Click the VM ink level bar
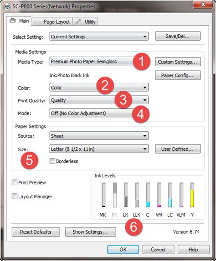This screenshot has width=216, height=261. pos(159,195)
